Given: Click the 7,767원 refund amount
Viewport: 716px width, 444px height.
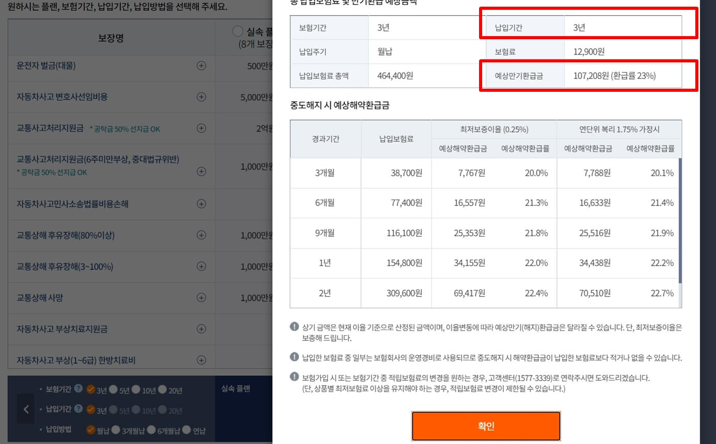Looking at the screenshot, I should (x=471, y=173).
